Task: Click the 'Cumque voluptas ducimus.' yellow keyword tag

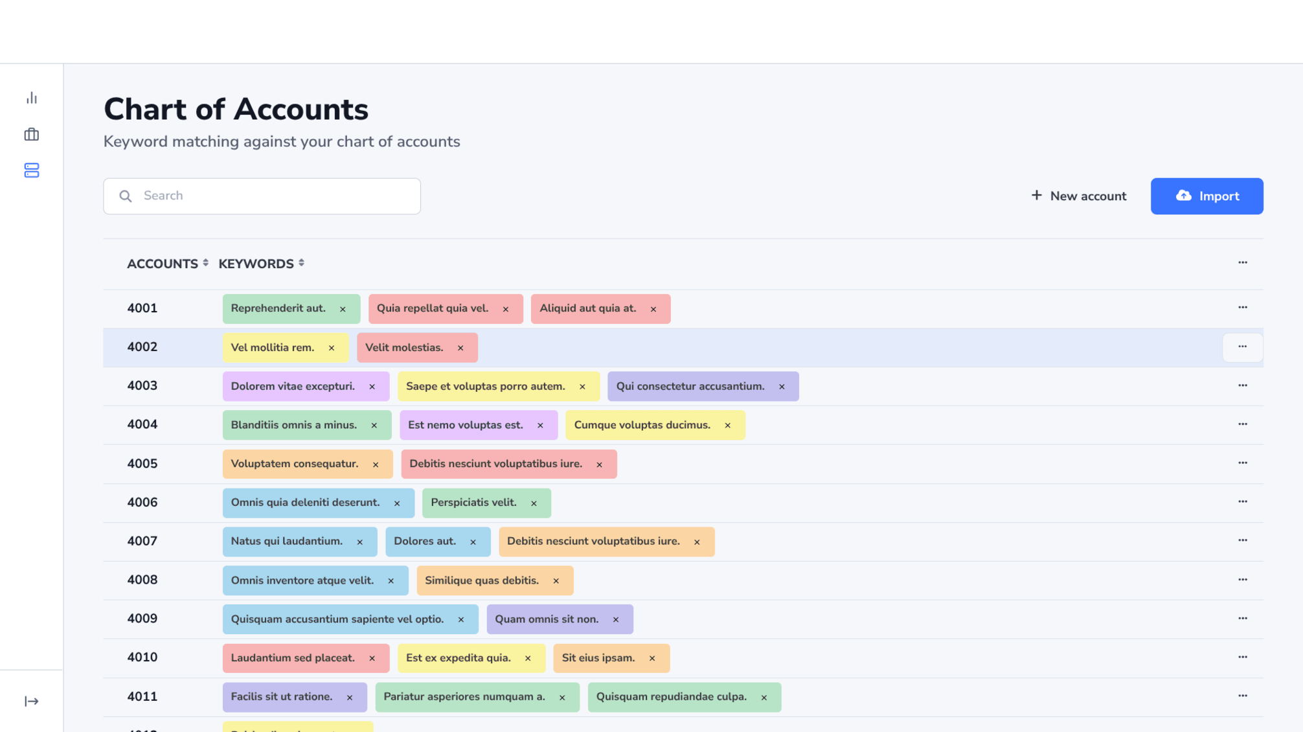Action: [642, 425]
